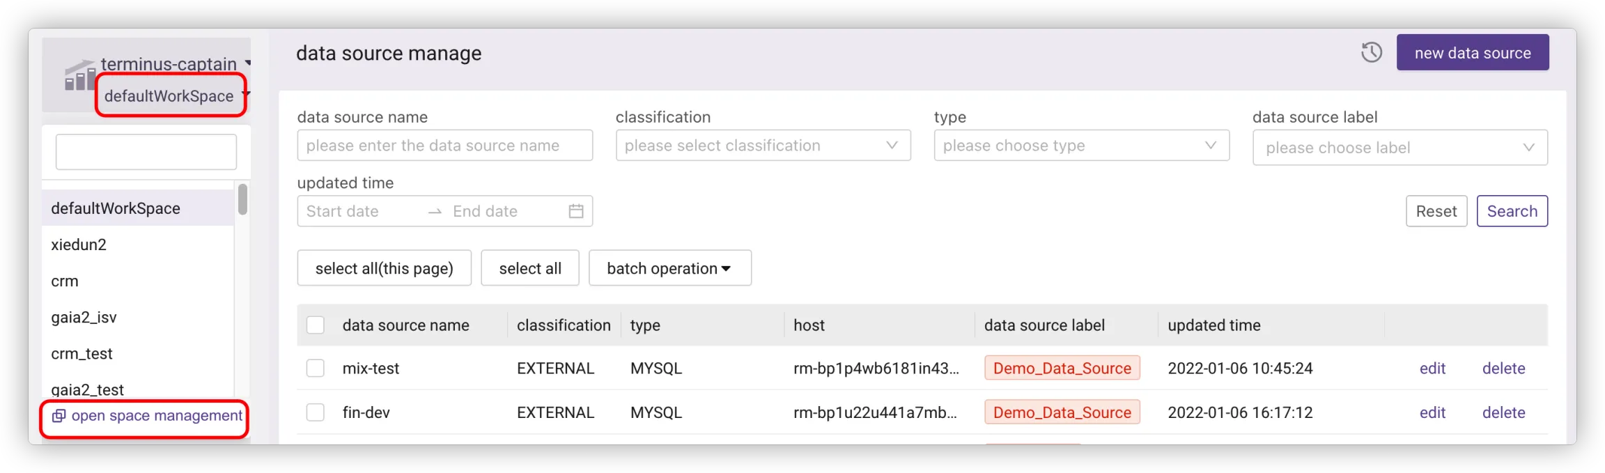Screen dimensions: 1605x473
Task: Open the defaultWorkSpace workspace selector
Action: 171,96
